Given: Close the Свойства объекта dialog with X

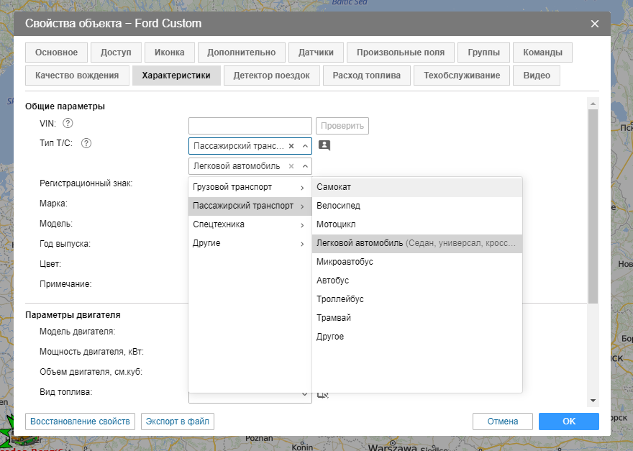Looking at the screenshot, I should [595, 24].
